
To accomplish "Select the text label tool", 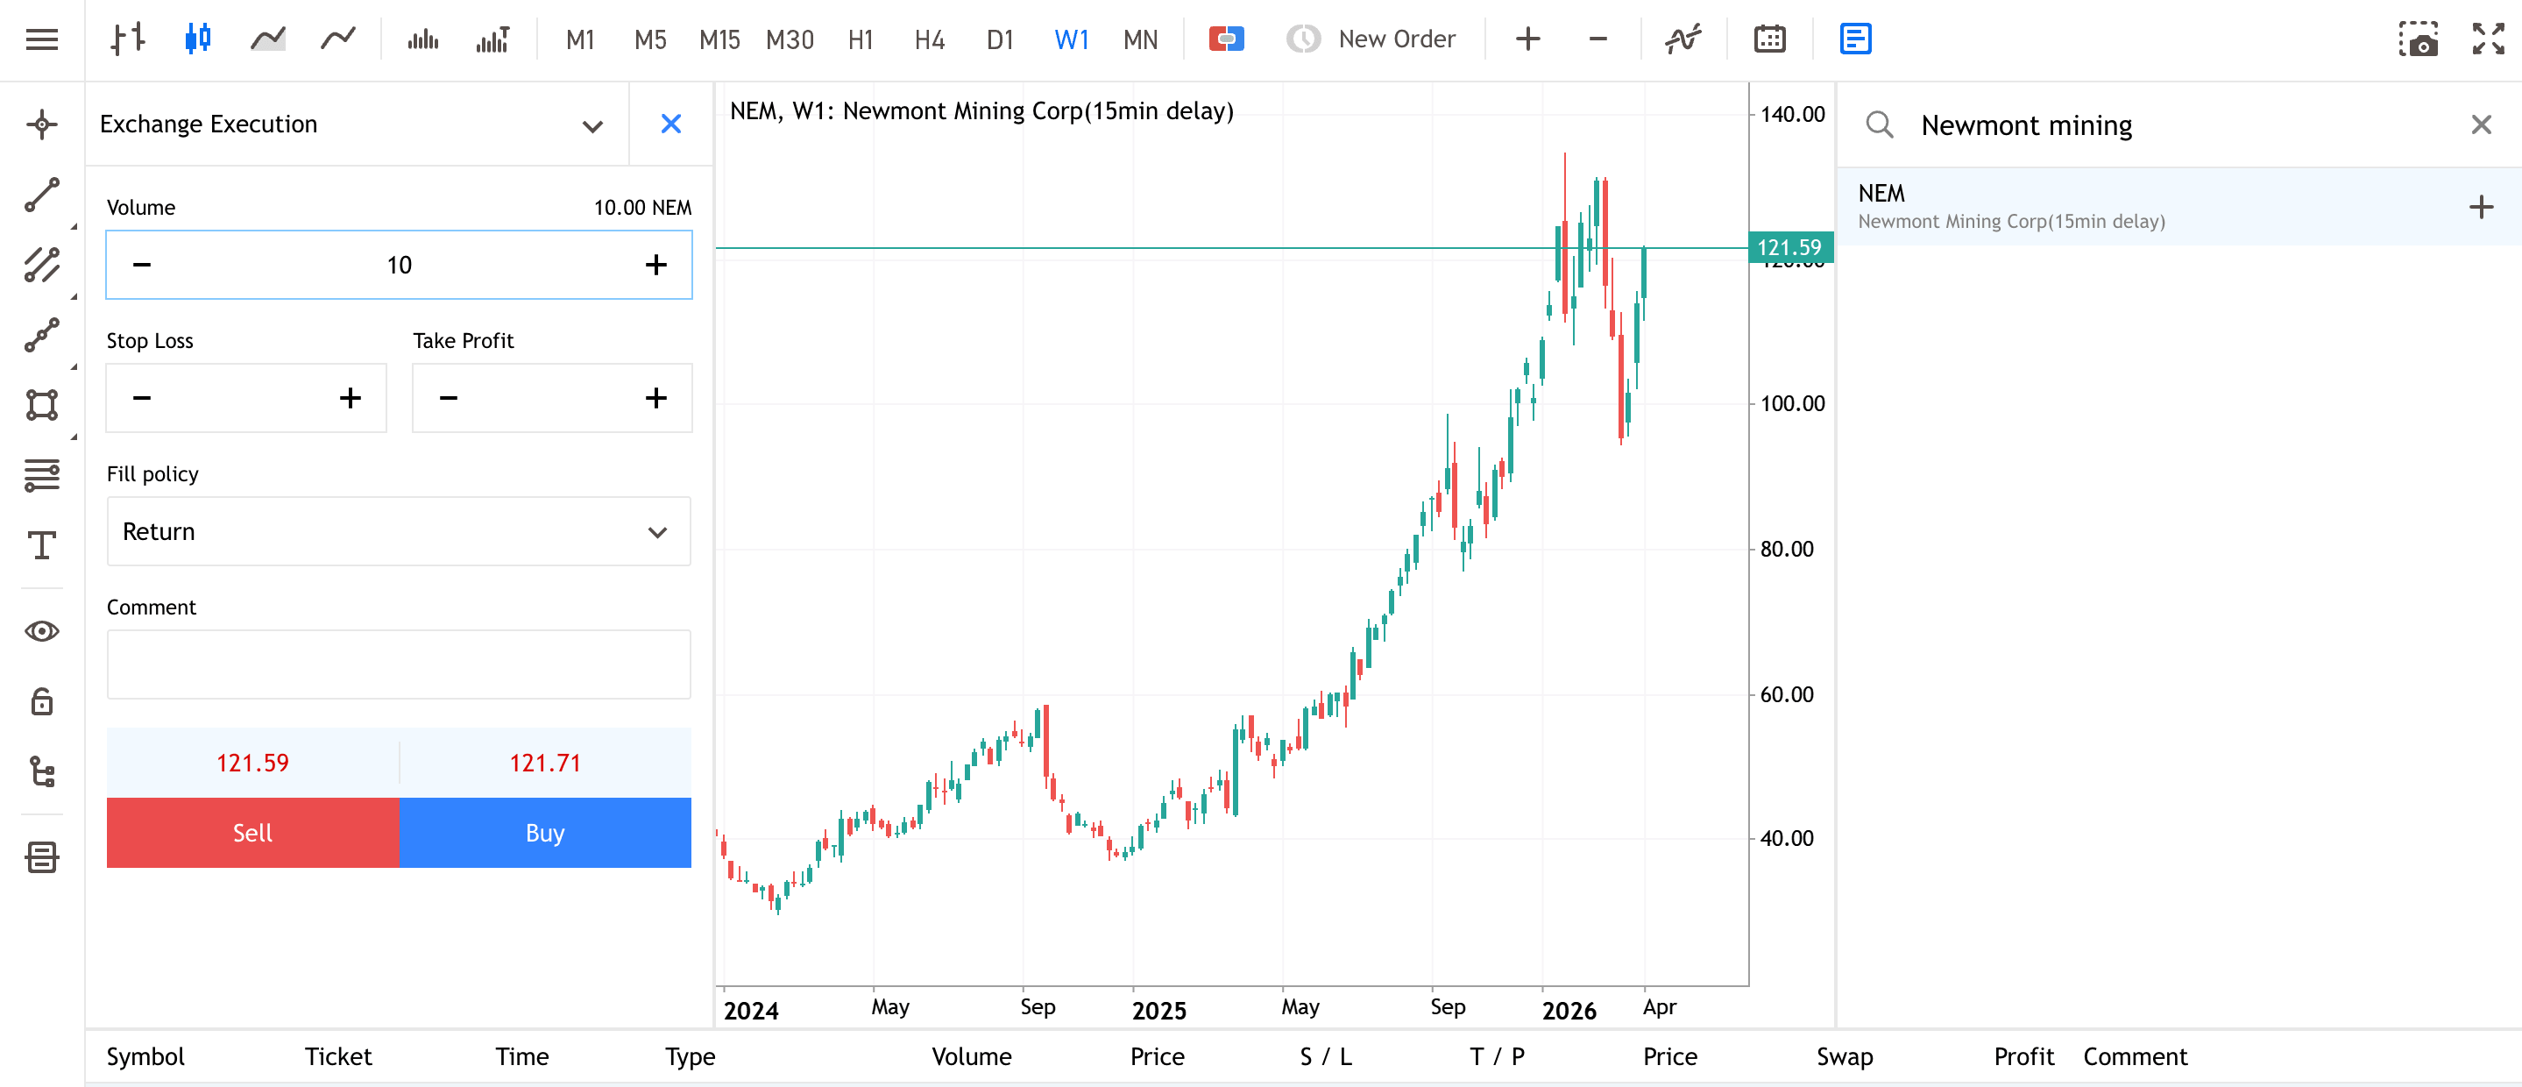I will [x=42, y=544].
